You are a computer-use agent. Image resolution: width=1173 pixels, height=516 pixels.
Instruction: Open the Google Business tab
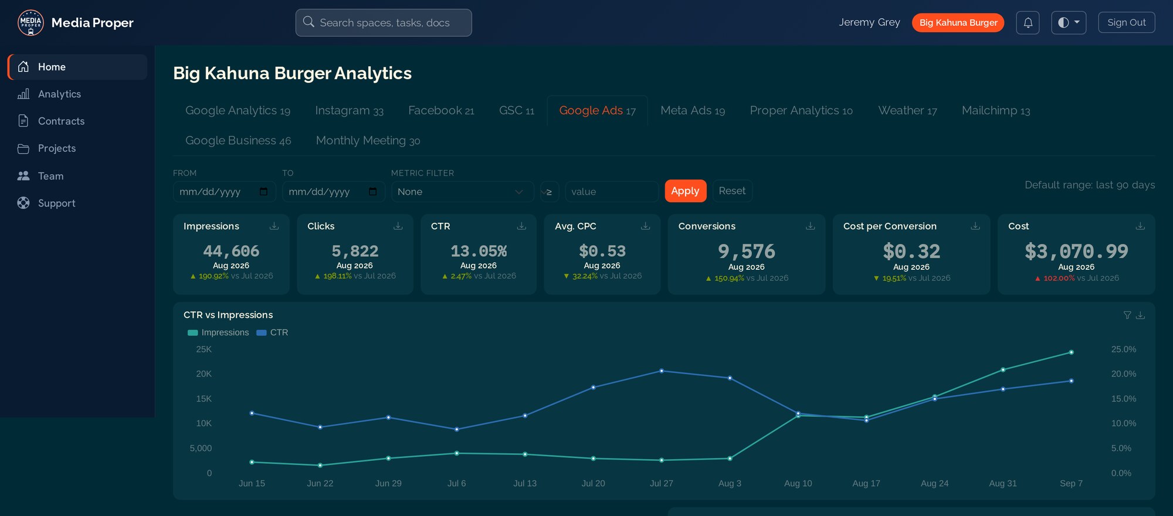click(x=238, y=141)
